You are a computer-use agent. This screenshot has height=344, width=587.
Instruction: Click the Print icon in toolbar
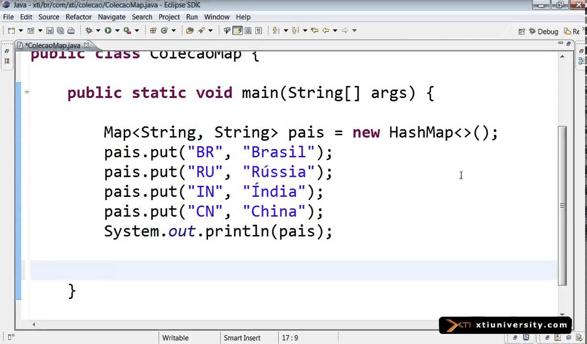[71, 31]
